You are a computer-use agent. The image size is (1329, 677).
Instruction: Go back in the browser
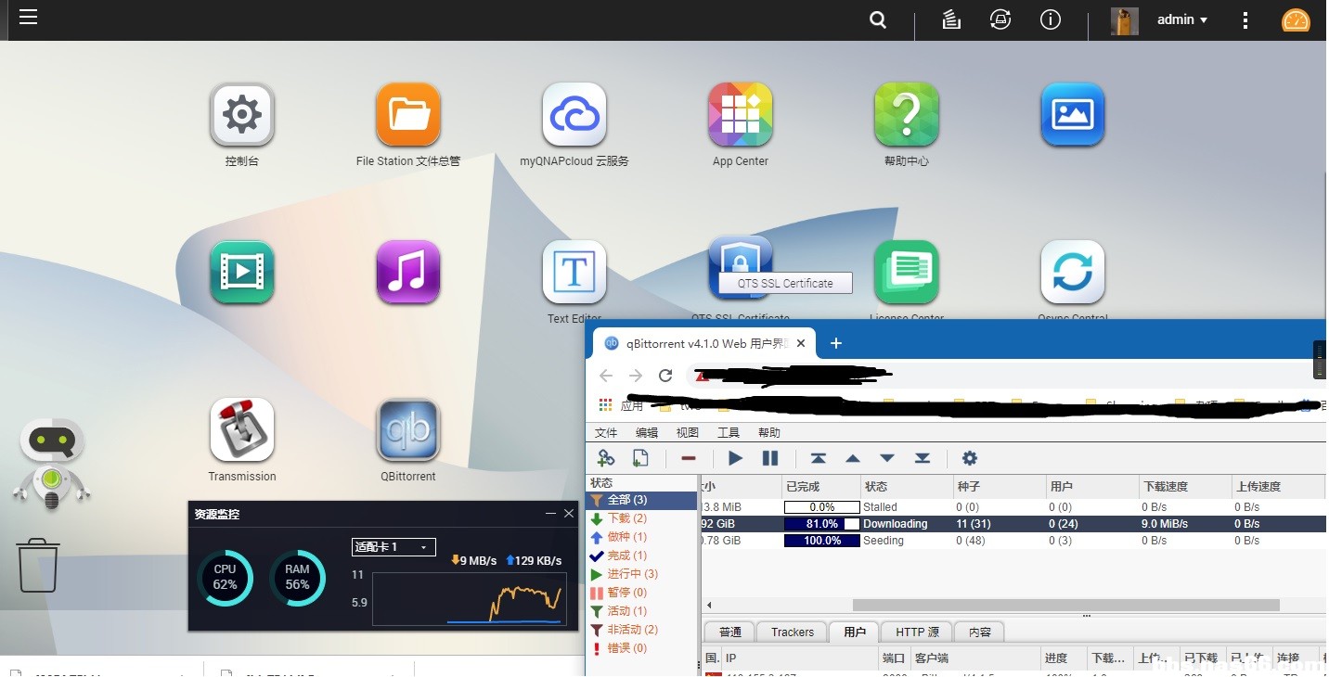606,376
